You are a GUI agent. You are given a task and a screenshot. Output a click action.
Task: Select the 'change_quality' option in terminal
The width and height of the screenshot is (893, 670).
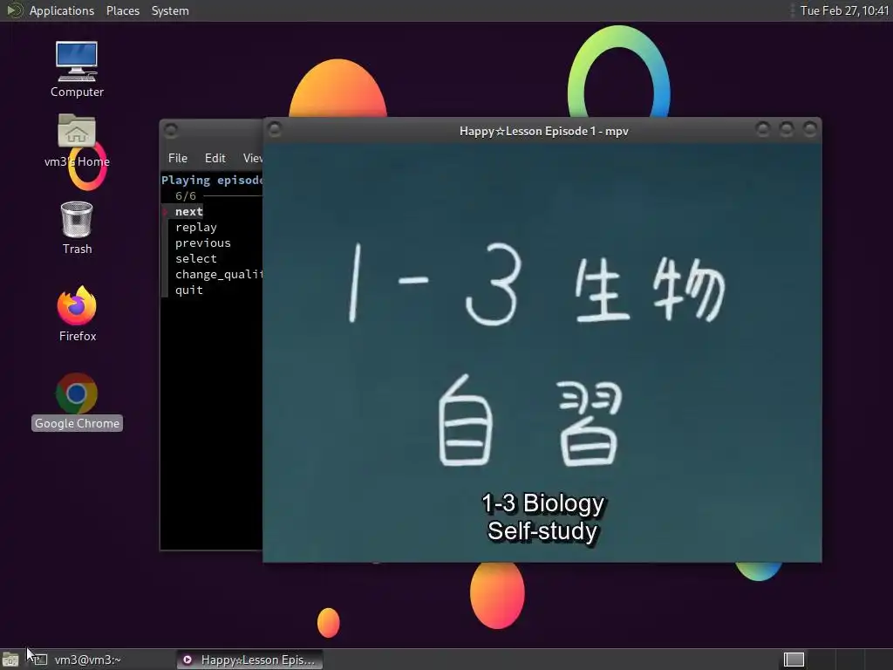click(x=219, y=274)
